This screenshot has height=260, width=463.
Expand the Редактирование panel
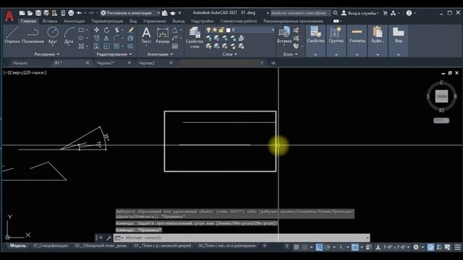(x=114, y=54)
